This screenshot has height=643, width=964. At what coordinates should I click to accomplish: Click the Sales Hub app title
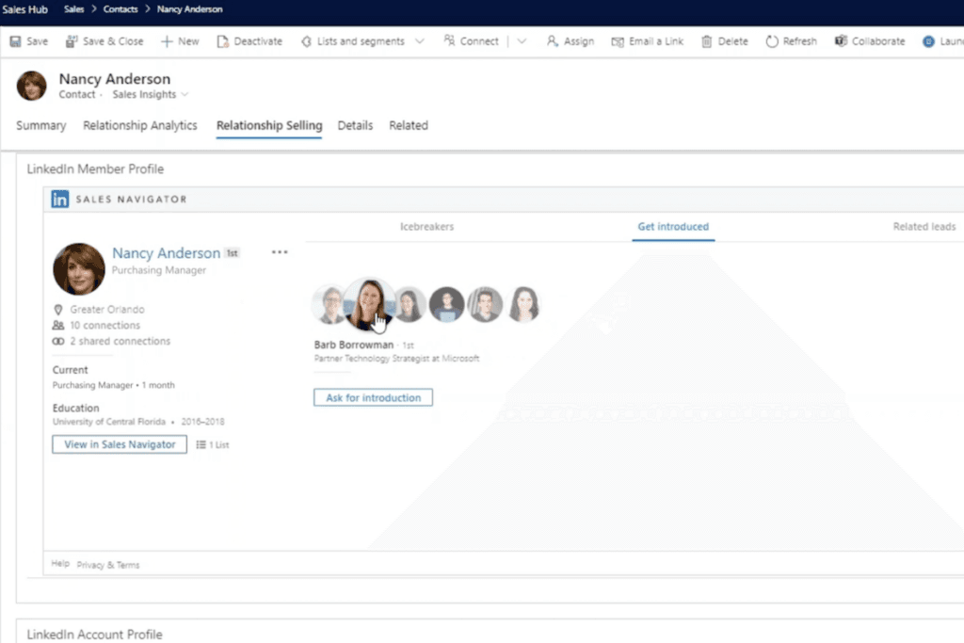coord(25,9)
